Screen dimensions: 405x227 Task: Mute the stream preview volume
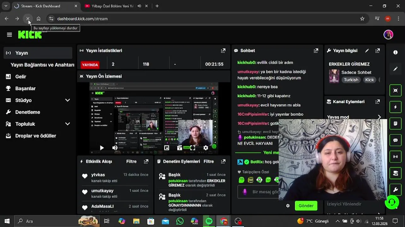pos(115,148)
